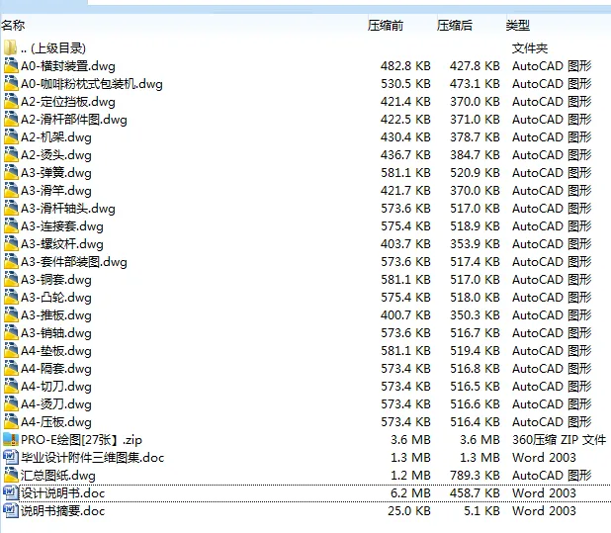Click file name A4-切刀.dwg
This screenshot has height=533, width=611.
pos(56,387)
